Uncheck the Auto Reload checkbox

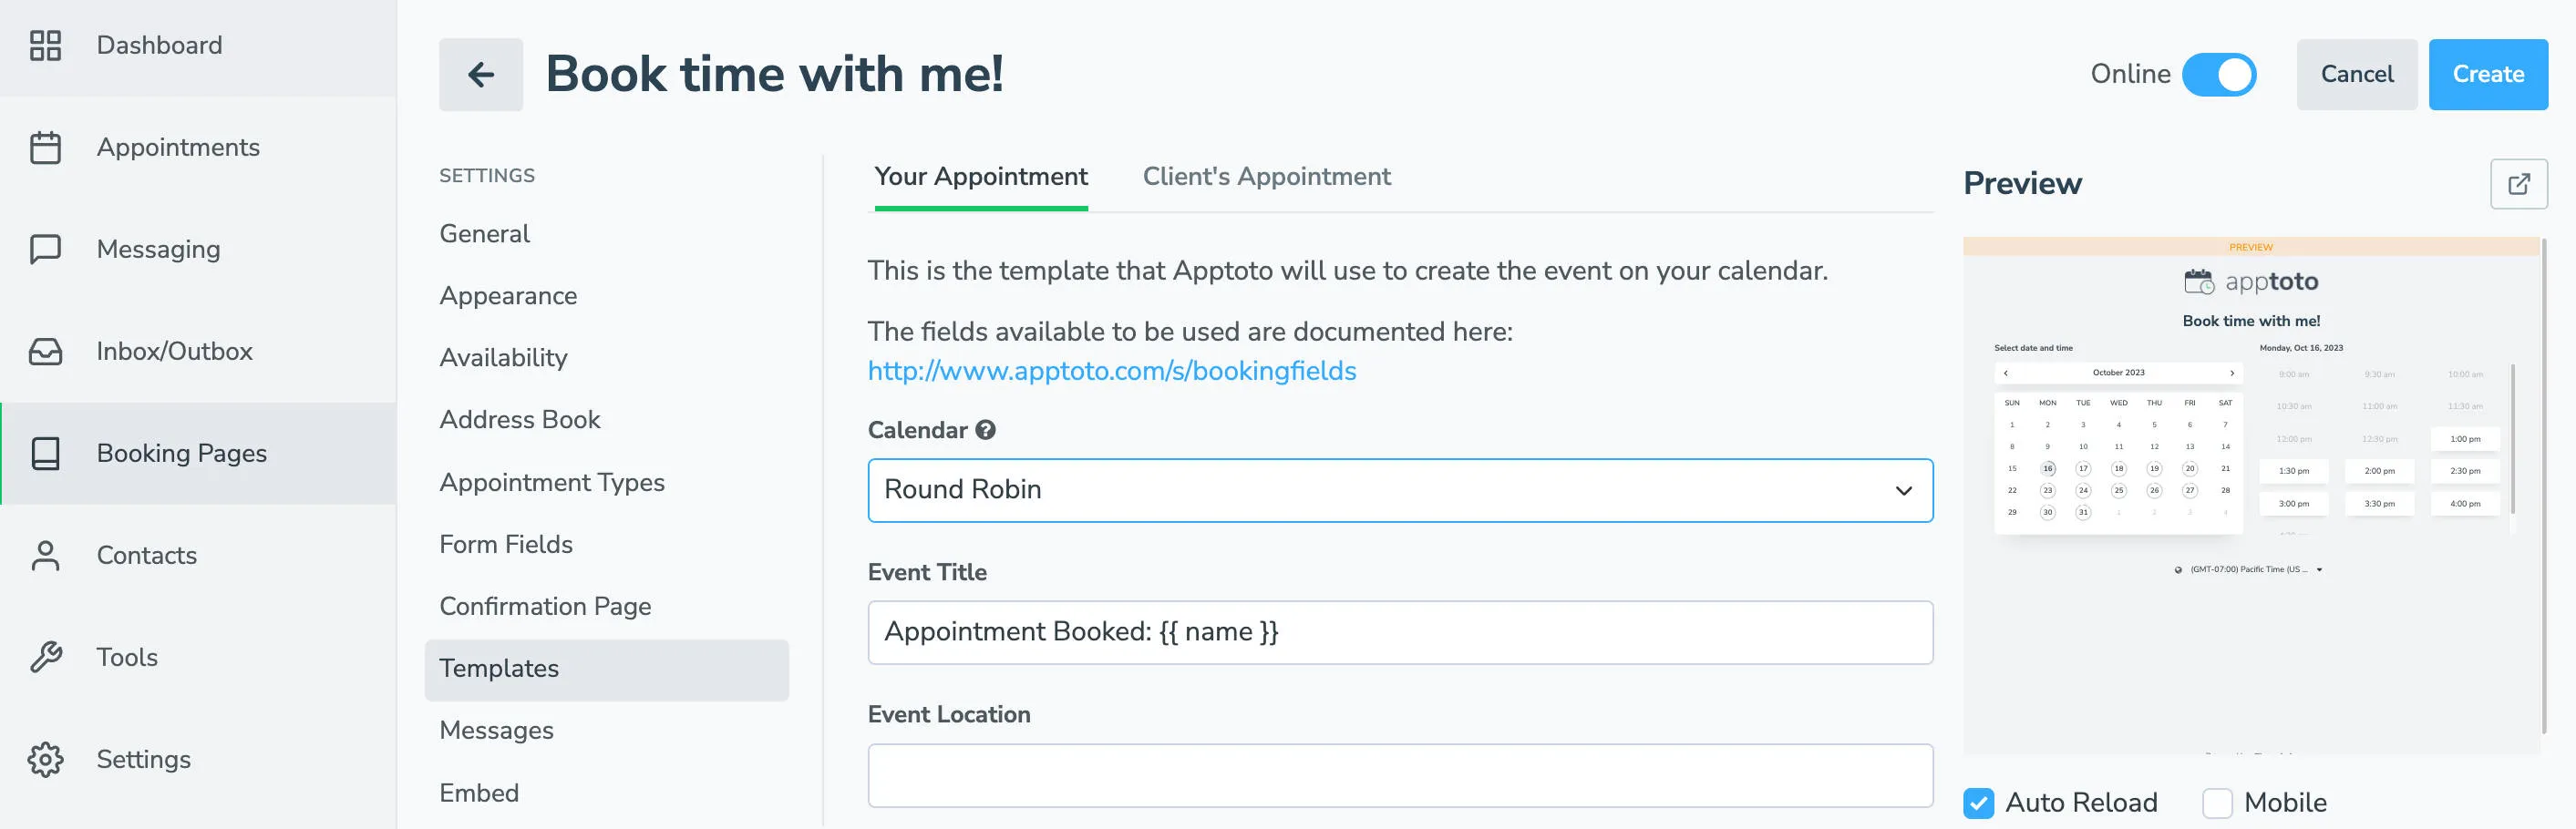(1980, 802)
